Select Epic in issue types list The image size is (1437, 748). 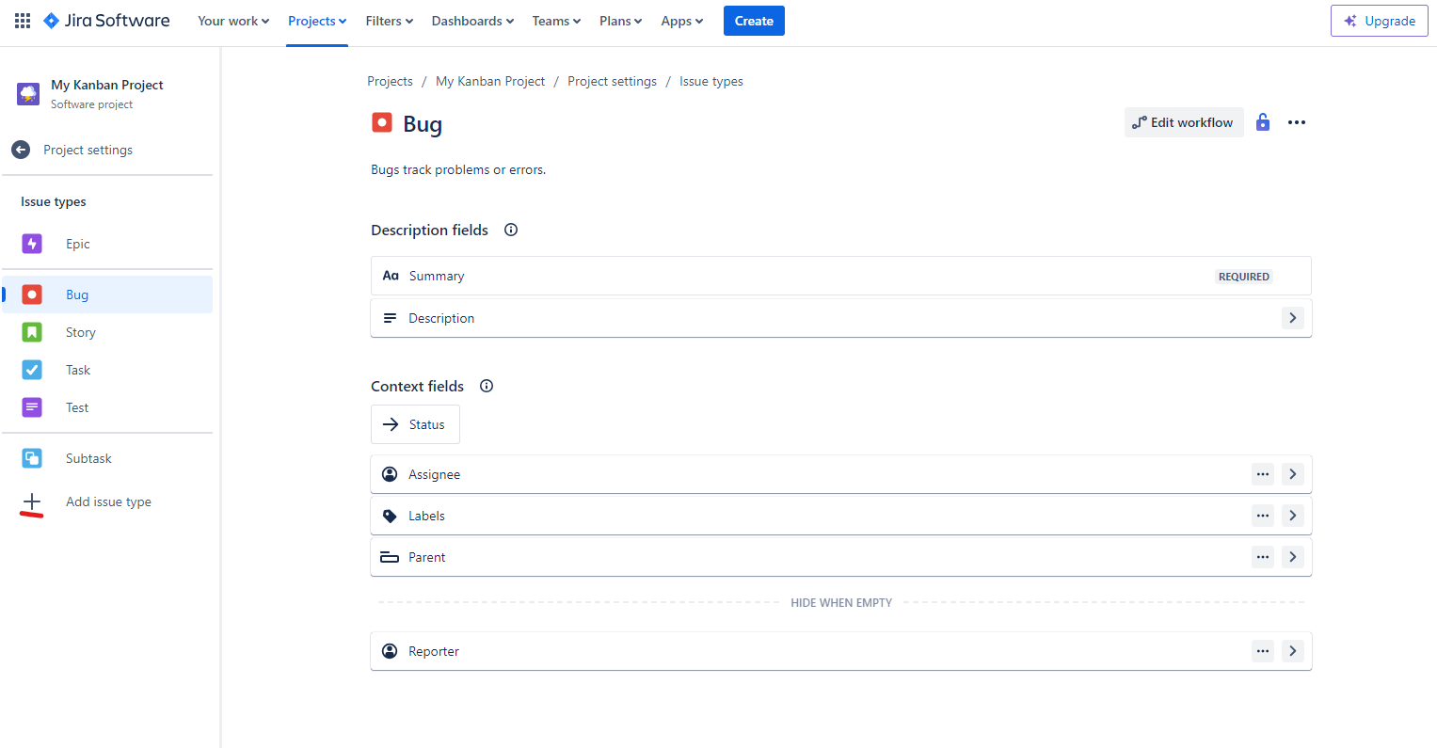[x=107, y=244]
